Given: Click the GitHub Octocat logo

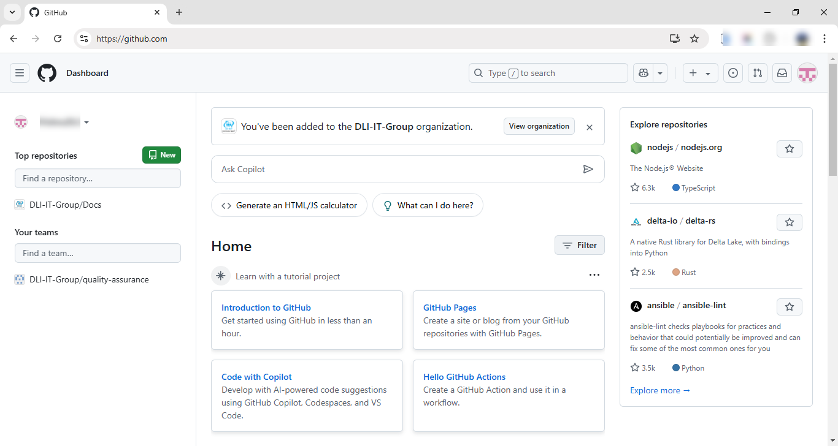Looking at the screenshot, I should [47, 73].
